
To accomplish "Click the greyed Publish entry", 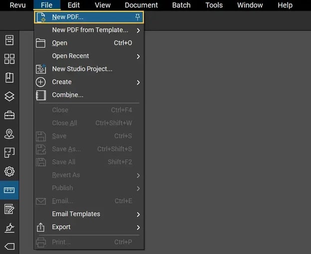I will (89, 188).
